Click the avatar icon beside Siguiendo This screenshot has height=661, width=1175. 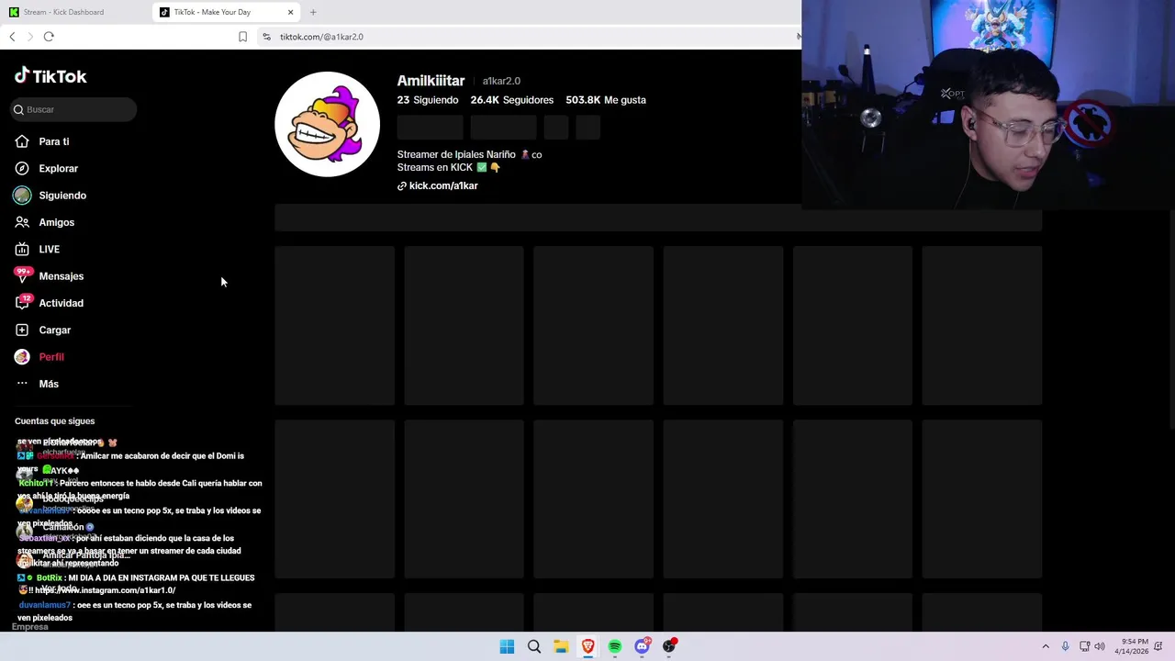click(22, 196)
